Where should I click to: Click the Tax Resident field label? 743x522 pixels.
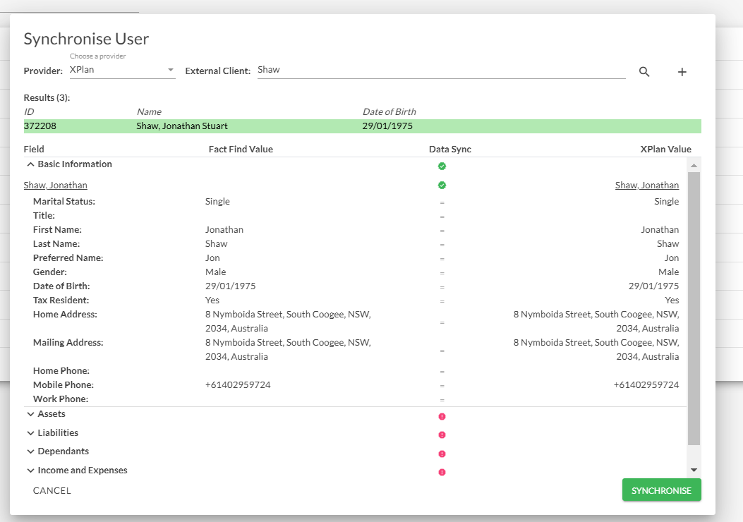pos(61,301)
